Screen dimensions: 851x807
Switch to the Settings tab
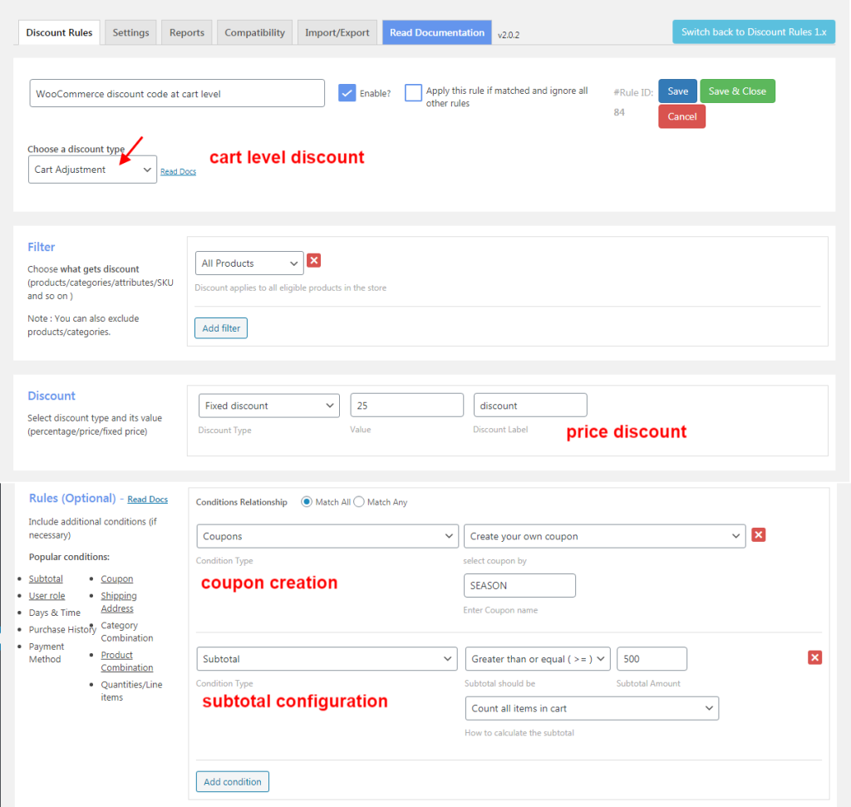coord(130,32)
